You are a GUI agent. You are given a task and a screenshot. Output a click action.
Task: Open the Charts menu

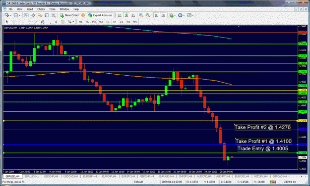click(41, 9)
